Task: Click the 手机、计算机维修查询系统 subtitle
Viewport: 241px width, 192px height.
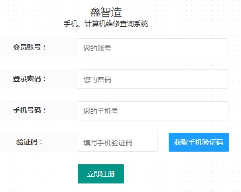Action: (x=106, y=24)
